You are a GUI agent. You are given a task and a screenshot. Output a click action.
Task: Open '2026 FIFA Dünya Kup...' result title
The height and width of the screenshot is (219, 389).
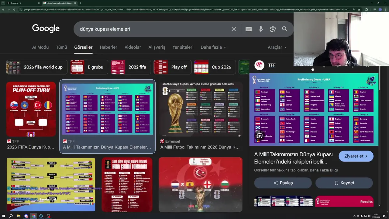point(31,147)
